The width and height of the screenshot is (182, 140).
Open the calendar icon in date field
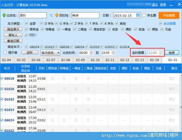(x=138, y=15)
